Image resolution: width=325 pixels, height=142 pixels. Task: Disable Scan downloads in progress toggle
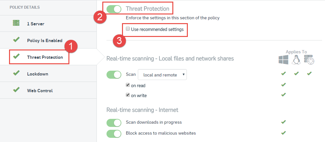click(x=114, y=123)
